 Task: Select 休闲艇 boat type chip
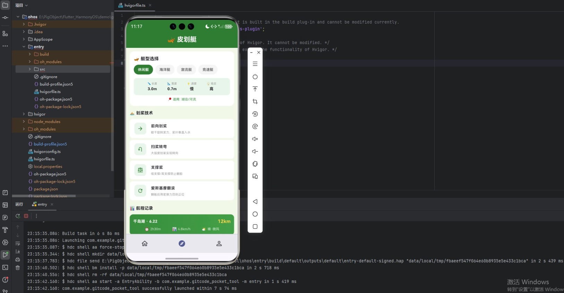coord(143,69)
